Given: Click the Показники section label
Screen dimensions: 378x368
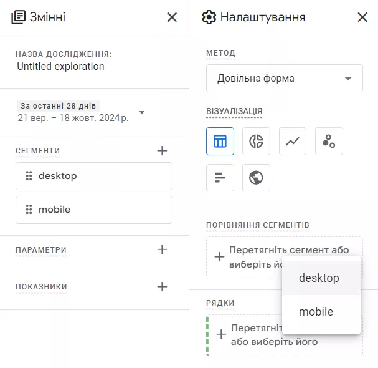Looking at the screenshot, I should coord(41,287).
